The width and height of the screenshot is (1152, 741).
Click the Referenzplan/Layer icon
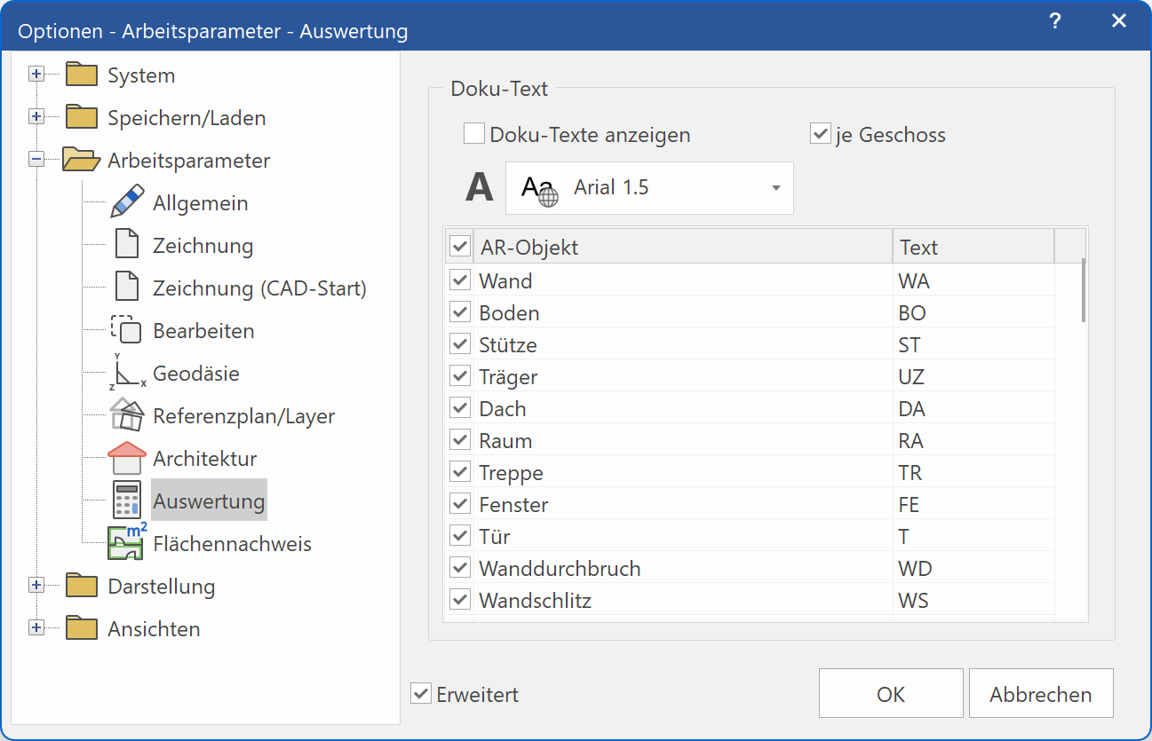tap(127, 414)
